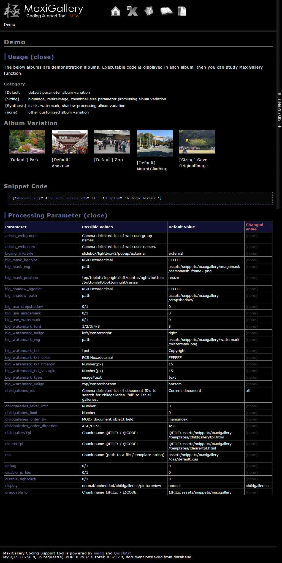Select the Demo menu item

pos(9,25)
